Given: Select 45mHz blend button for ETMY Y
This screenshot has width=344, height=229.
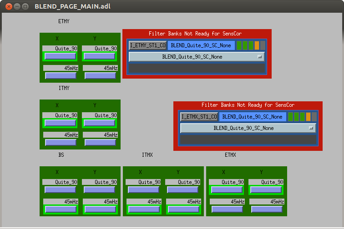Looking at the screenshot, I should tap(100, 75).
